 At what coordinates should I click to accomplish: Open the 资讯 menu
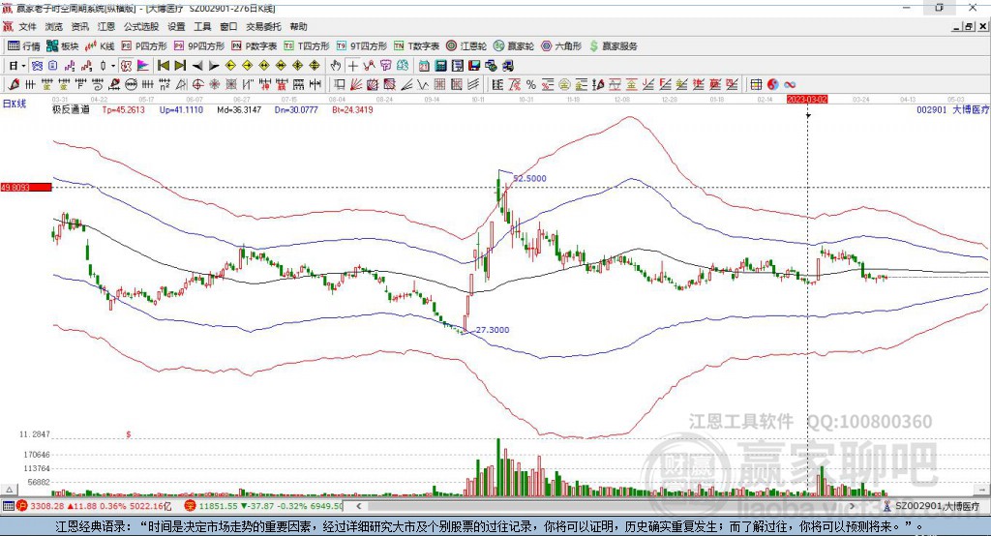pyautogui.click(x=79, y=26)
